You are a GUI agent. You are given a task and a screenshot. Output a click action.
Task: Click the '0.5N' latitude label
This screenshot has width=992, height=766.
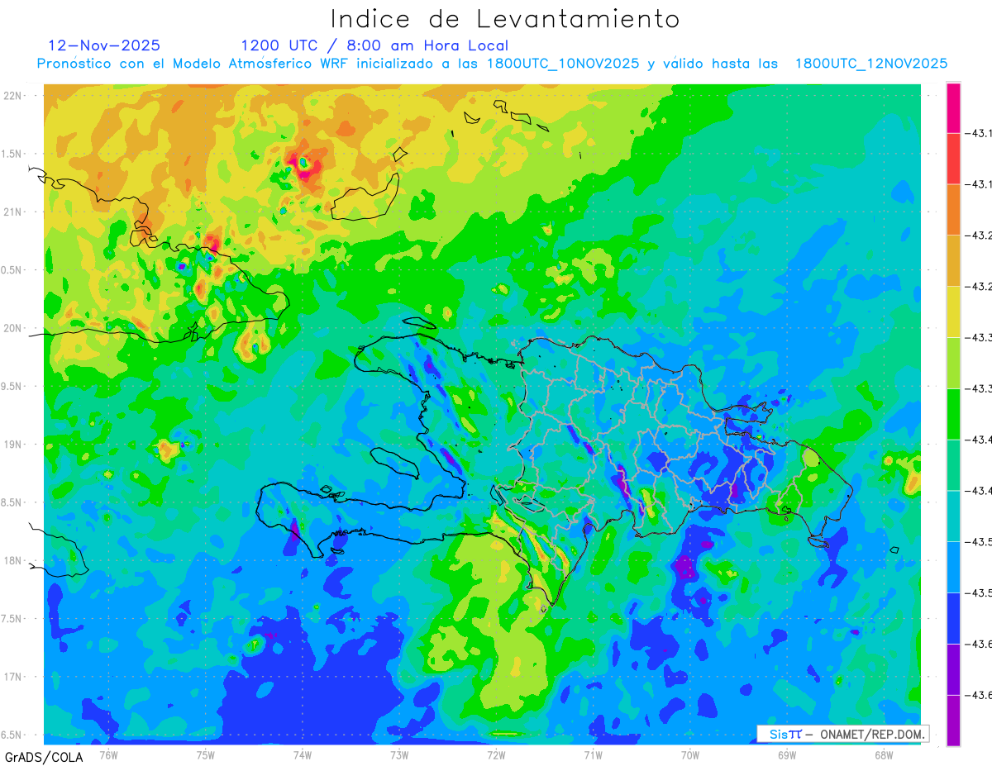tap(13, 270)
